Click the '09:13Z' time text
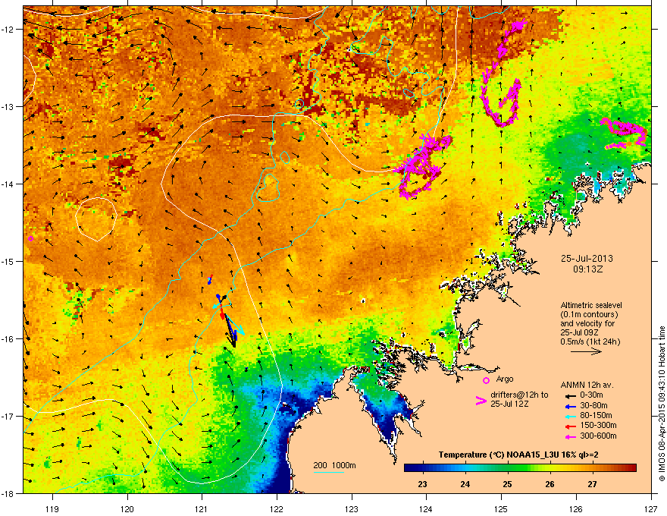 [x=587, y=269]
